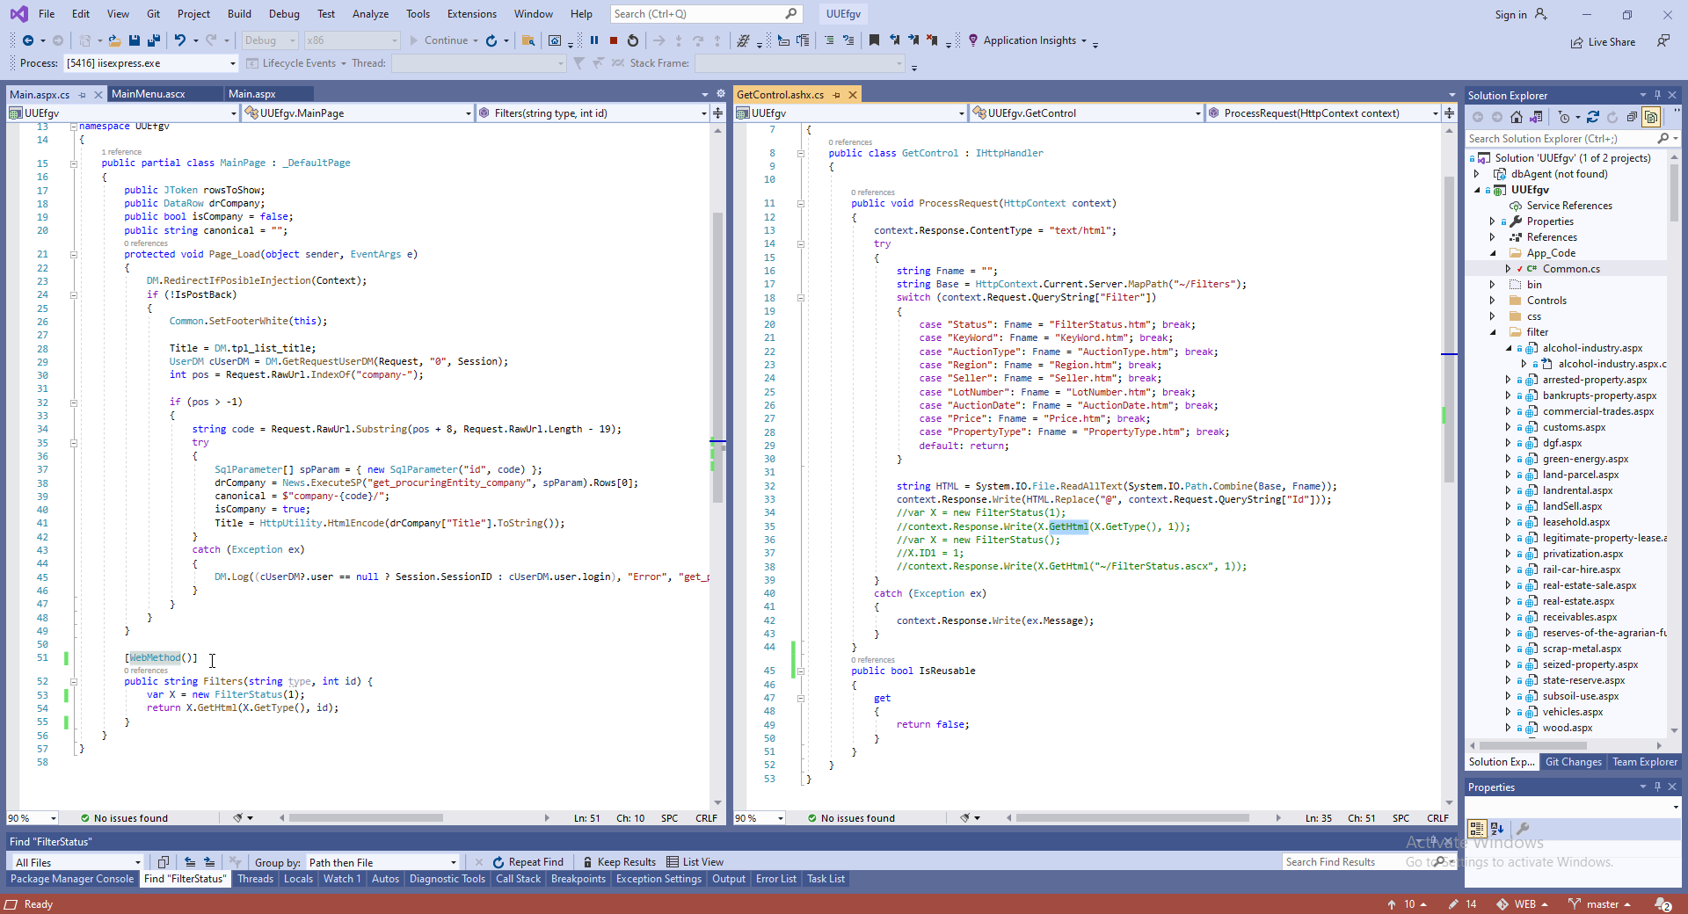
Task: Click Repeat Find button
Action: 527,862
